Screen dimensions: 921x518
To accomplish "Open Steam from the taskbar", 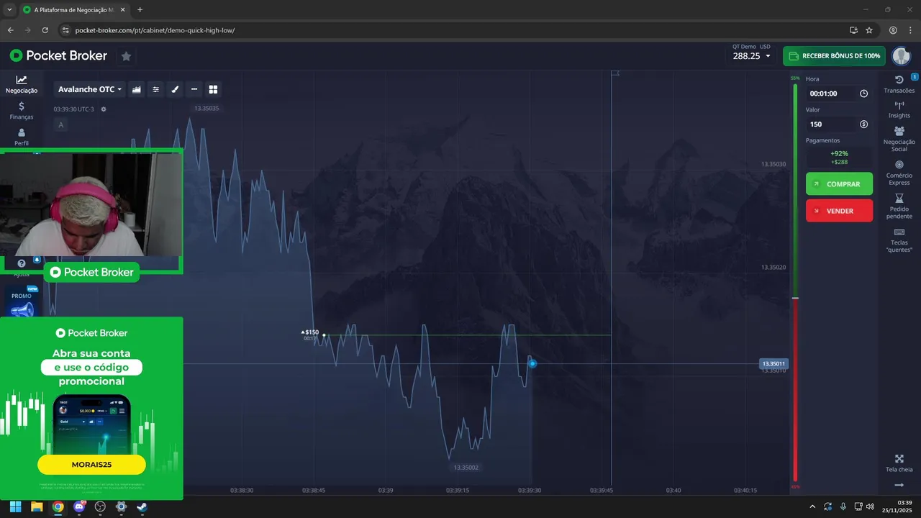I will coord(142,506).
